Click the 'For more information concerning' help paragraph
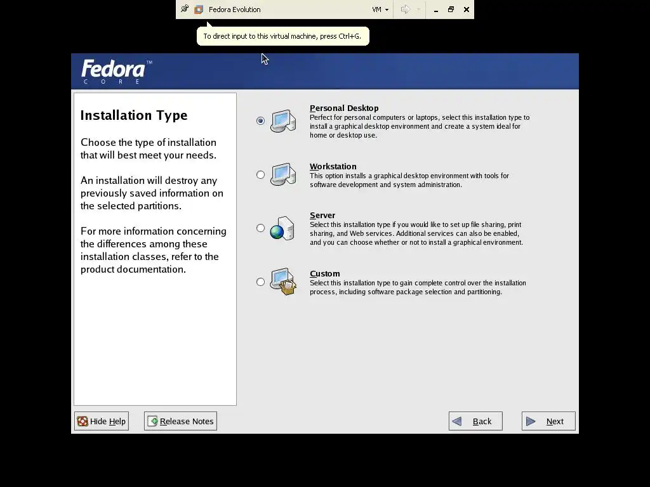This screenshot has width=650, height=487. 154,250
